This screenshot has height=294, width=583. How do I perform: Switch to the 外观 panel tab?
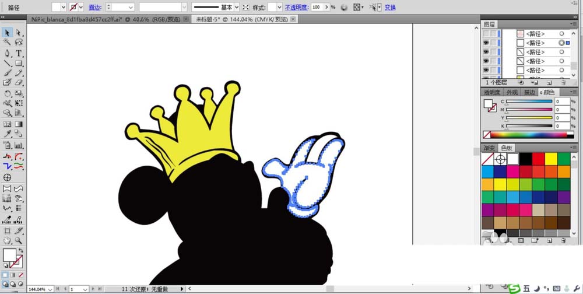coord(512,92)
